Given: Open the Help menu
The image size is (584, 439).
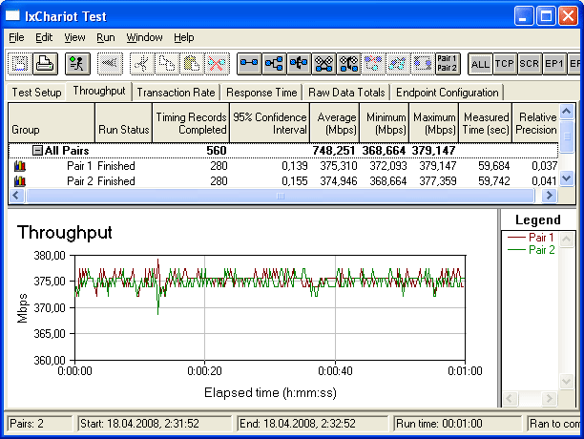Looking at the screenshot, I should pyautogui.click(x=184, y=37).
